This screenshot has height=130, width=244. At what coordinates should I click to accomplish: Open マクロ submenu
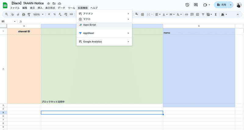[x=104, y=19]
